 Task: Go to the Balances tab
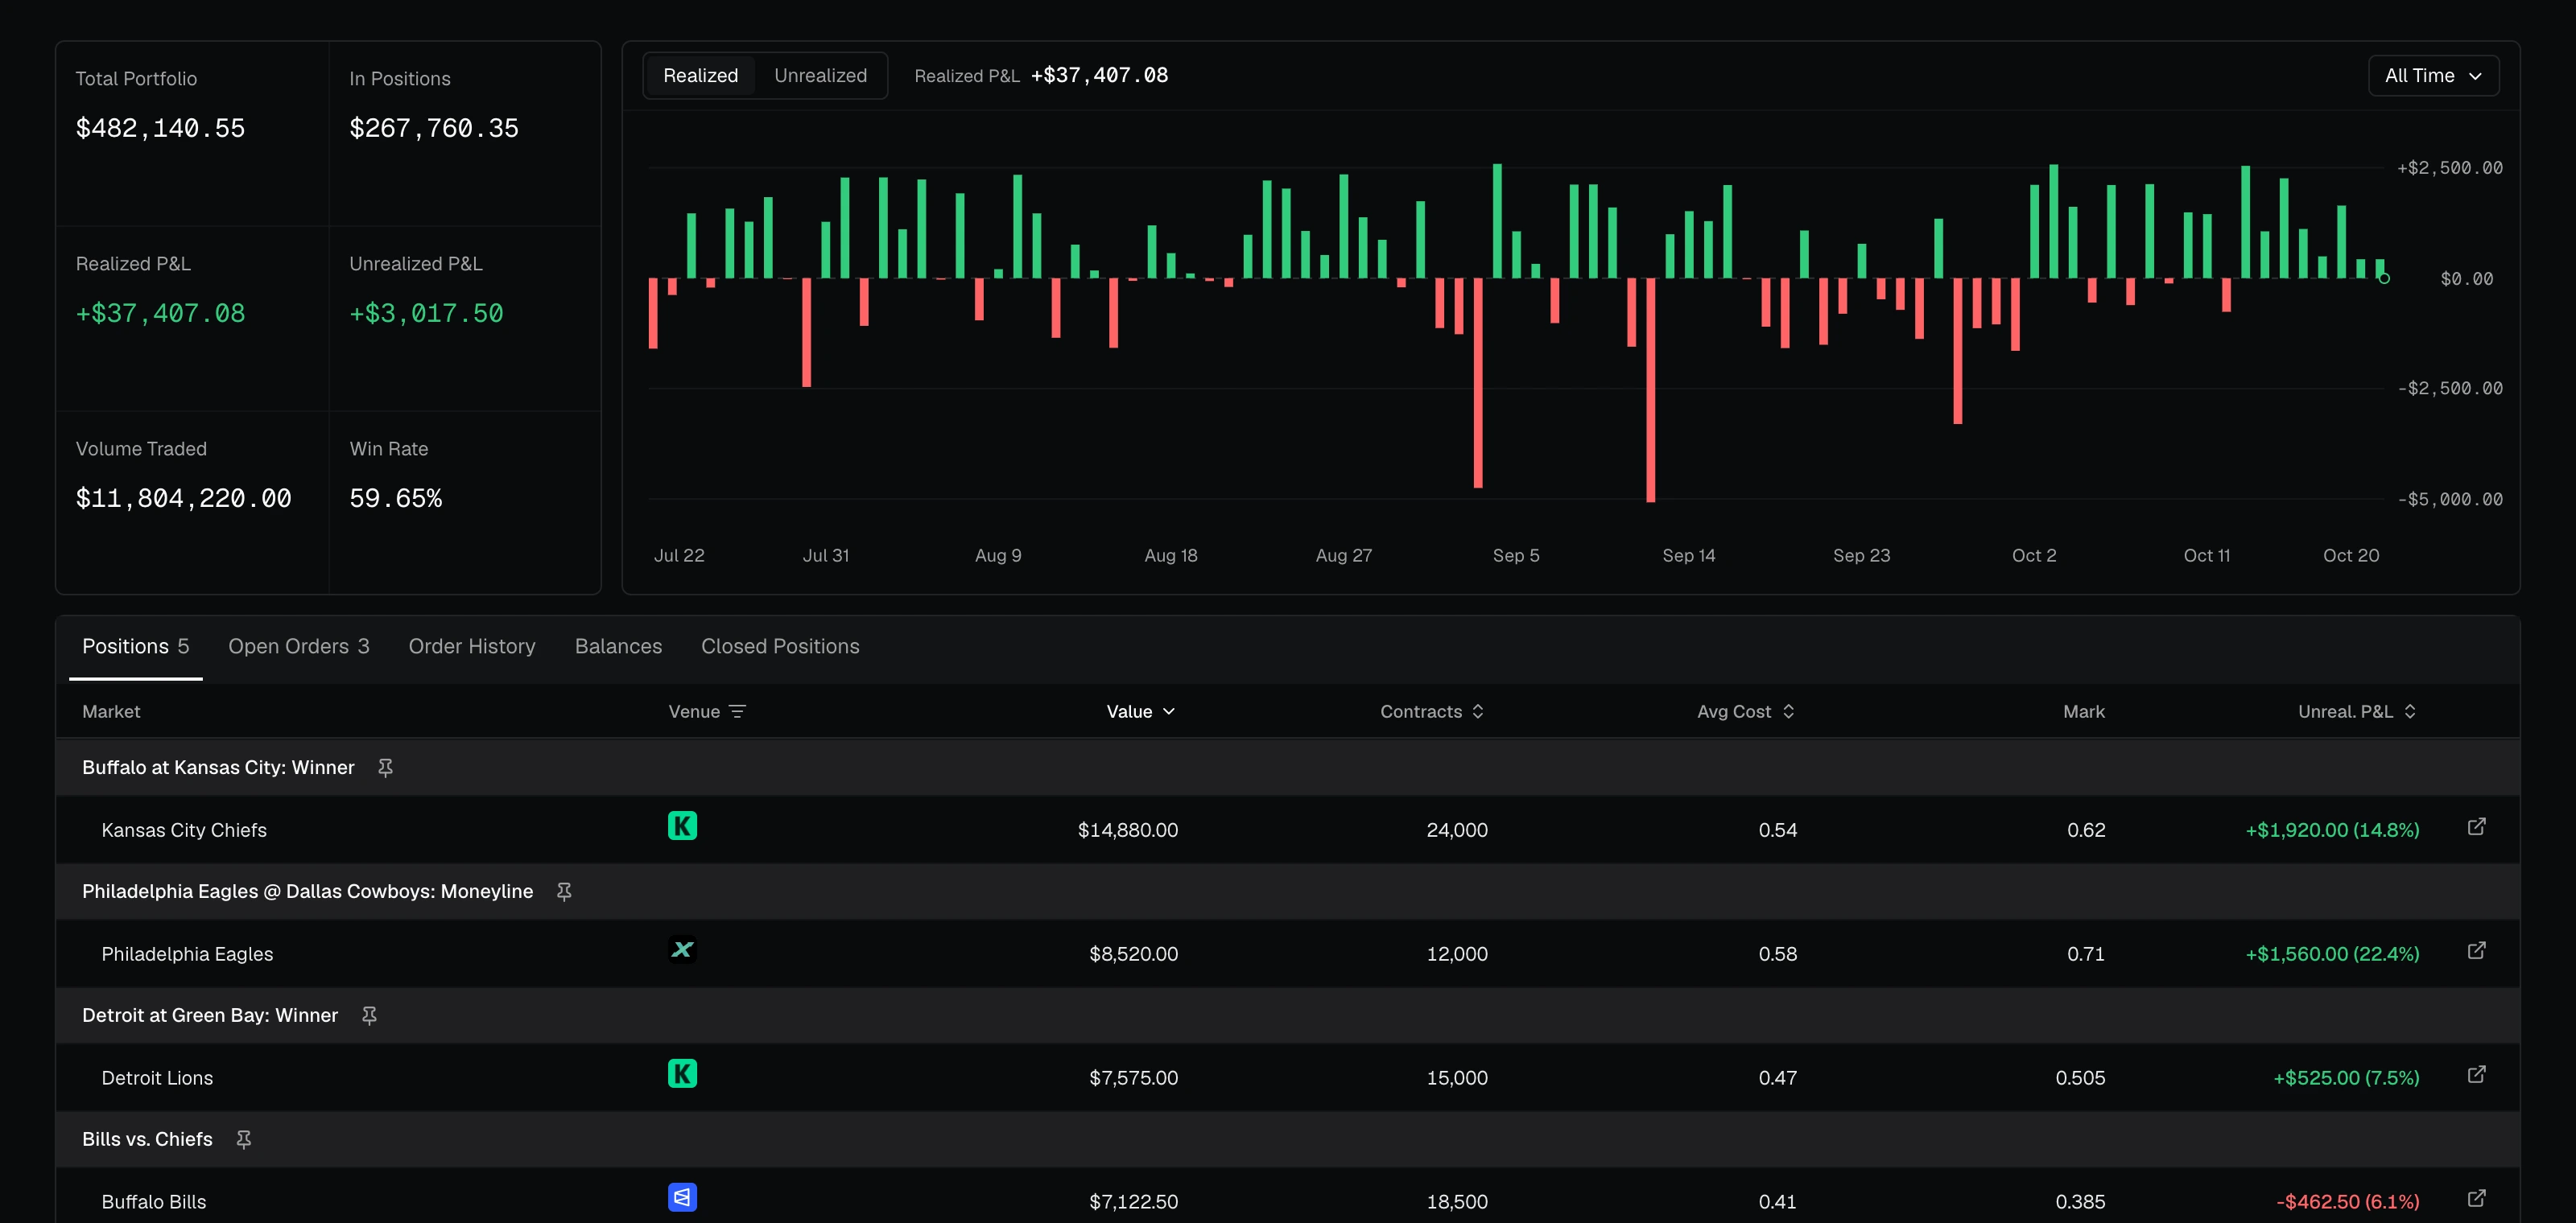click(618, 646)
